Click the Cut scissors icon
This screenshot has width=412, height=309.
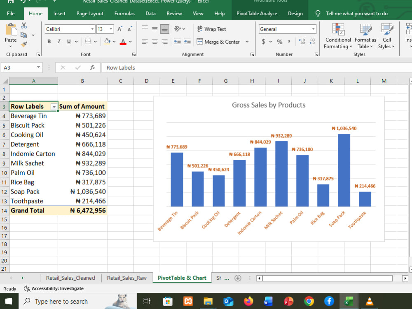[24, 26]
